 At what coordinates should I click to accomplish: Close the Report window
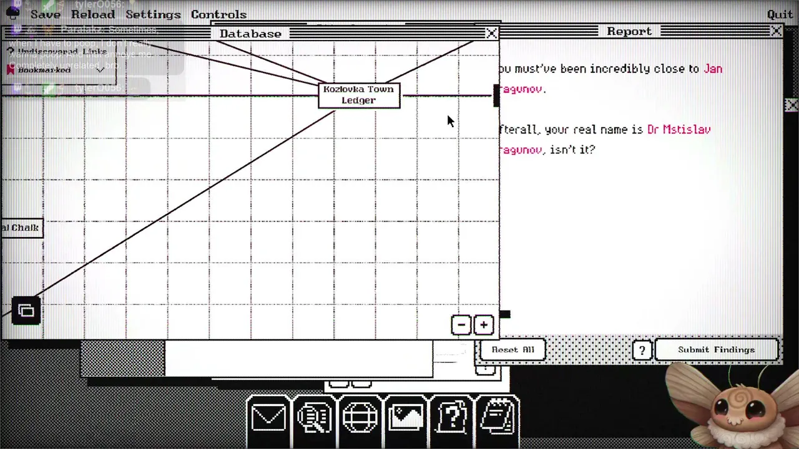tap(776, 31)
